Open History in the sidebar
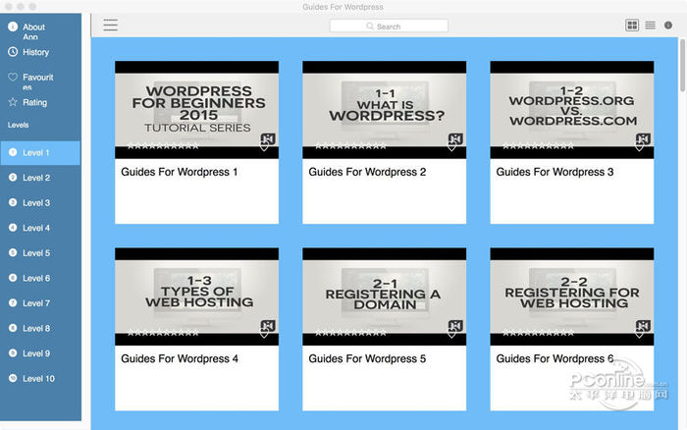The image size is (687, 430). tap(40, 52)
